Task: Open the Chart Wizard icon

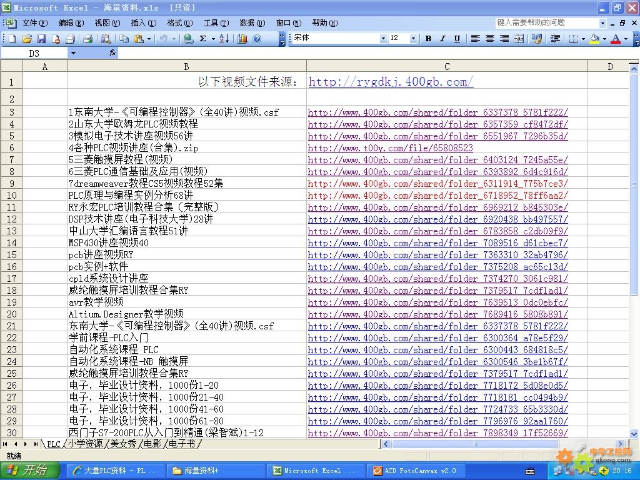Action: [x=242, y=39]
